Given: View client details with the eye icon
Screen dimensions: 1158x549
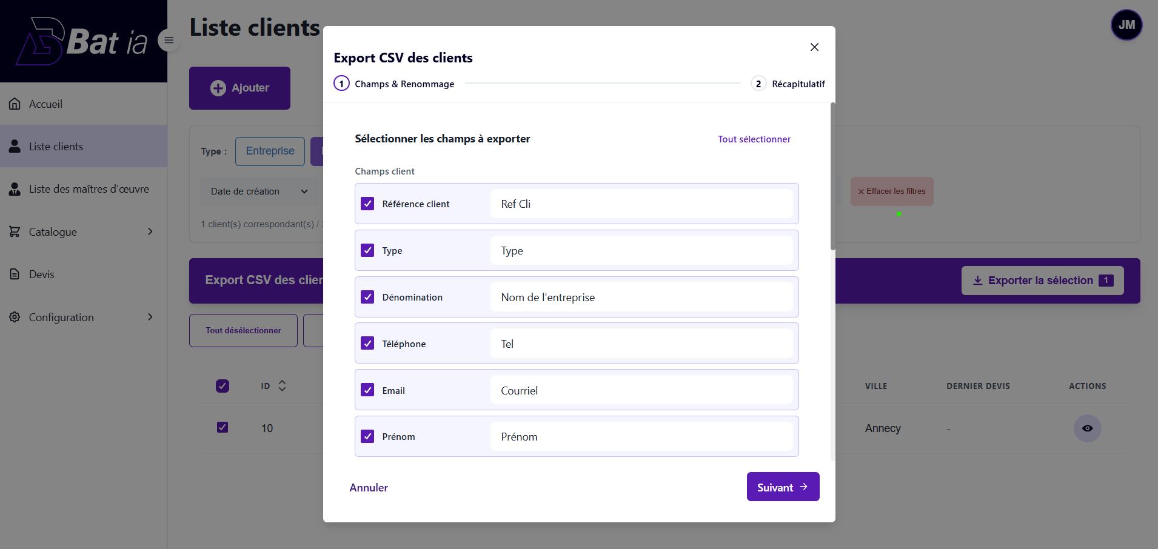Looking at the screenshot, I should (x=1087, y=428).
